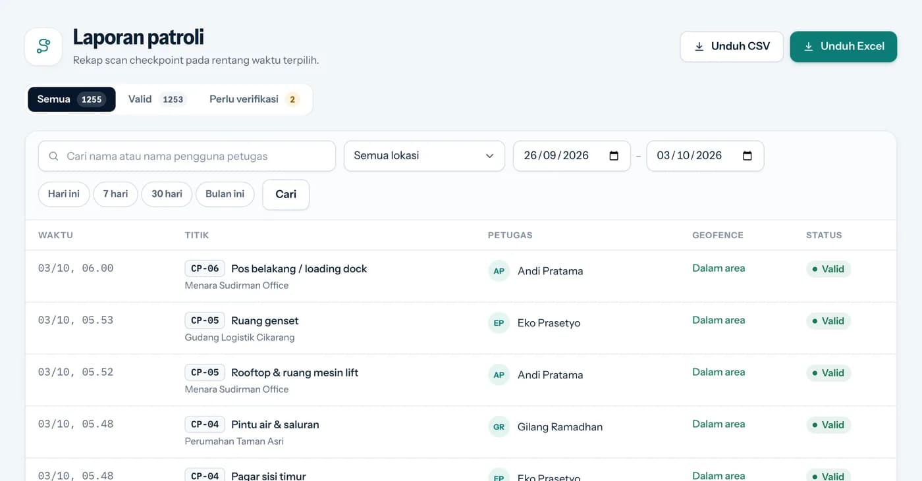922x481 pixels.
Task: Click CP-05 badge for Ruang genset
Action: click(x=205, y=320)
